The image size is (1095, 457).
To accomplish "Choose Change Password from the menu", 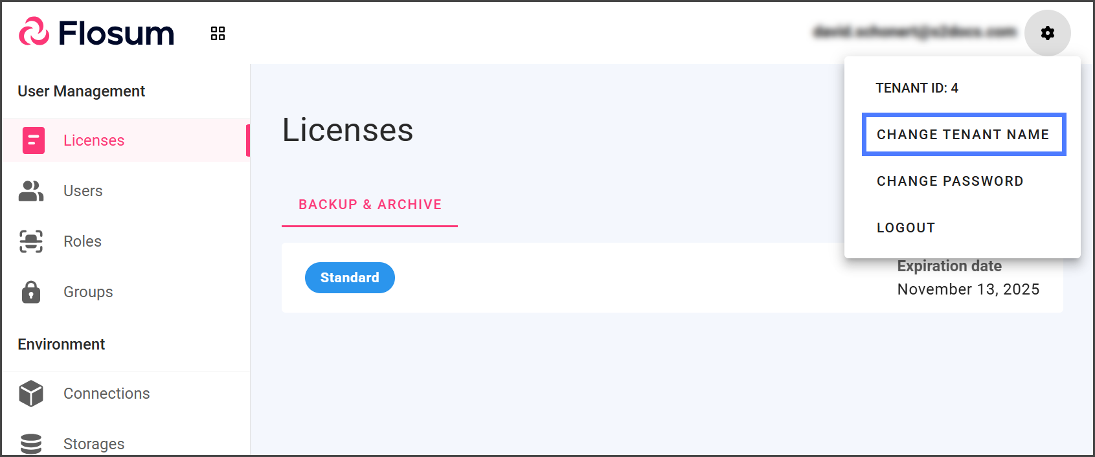I will pos(950,181).
